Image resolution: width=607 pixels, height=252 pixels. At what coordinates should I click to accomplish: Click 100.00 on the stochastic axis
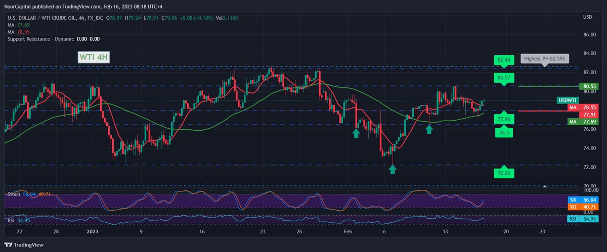[591, 189]
